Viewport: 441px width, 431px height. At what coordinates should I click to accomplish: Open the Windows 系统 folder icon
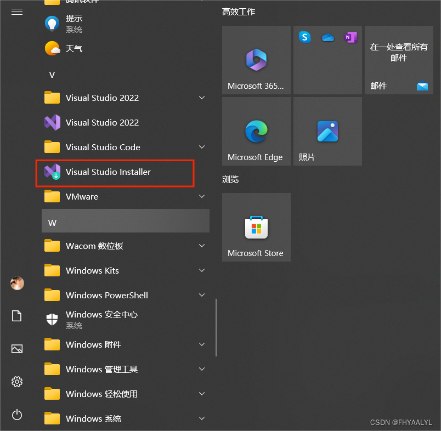pos(52,418)
